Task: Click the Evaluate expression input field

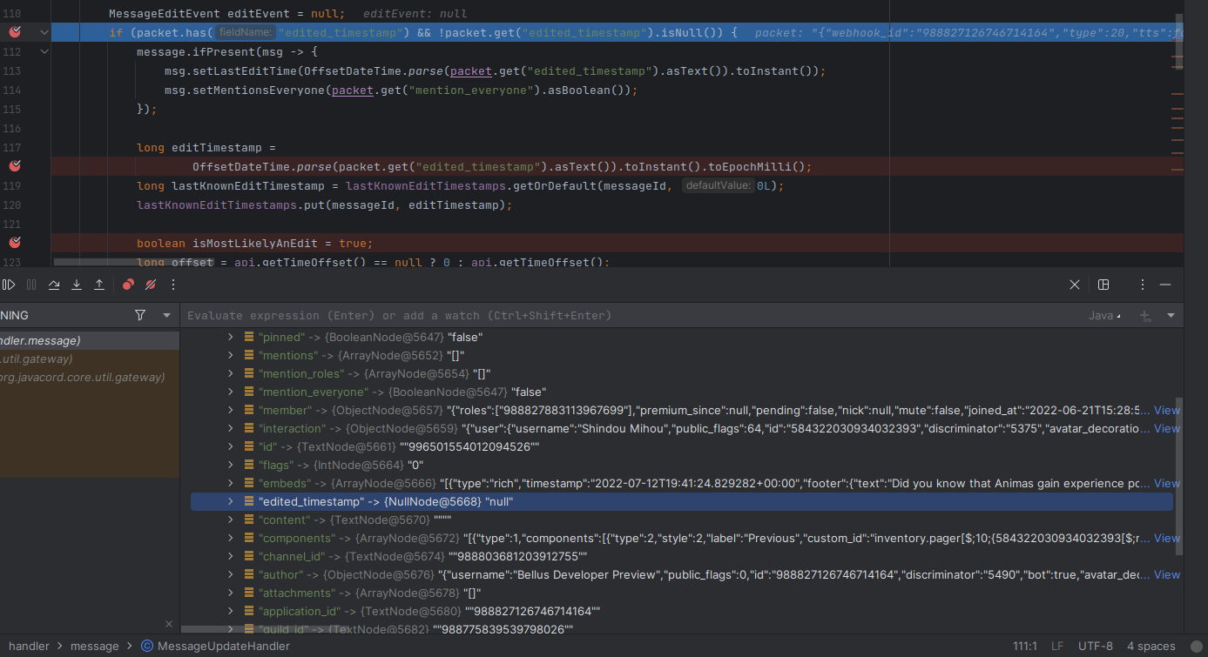Action: pyautogui.click(x=523, y=315)
